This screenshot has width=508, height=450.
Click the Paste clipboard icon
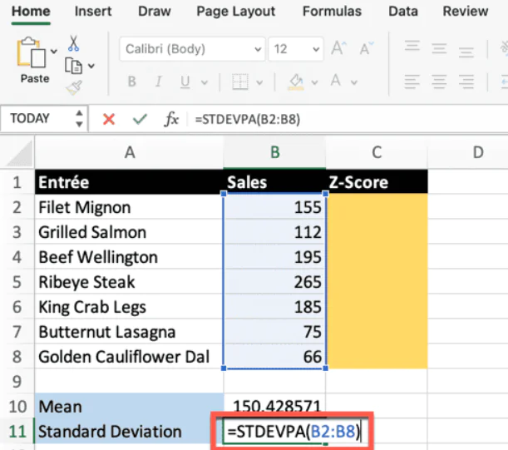[x=32, y=53]
